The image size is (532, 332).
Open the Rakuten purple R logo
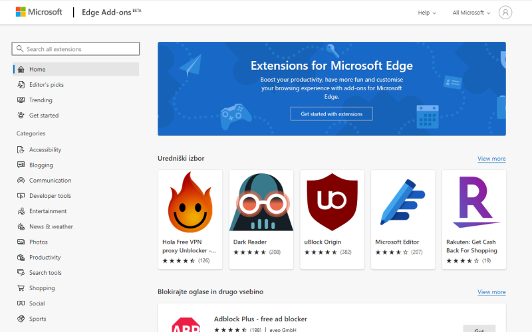point(475,203)
